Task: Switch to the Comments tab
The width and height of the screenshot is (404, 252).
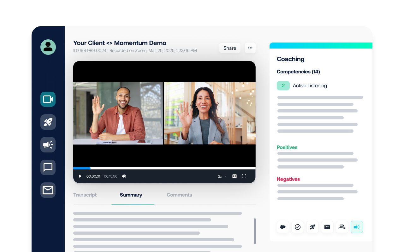Action: pos(179,195)
